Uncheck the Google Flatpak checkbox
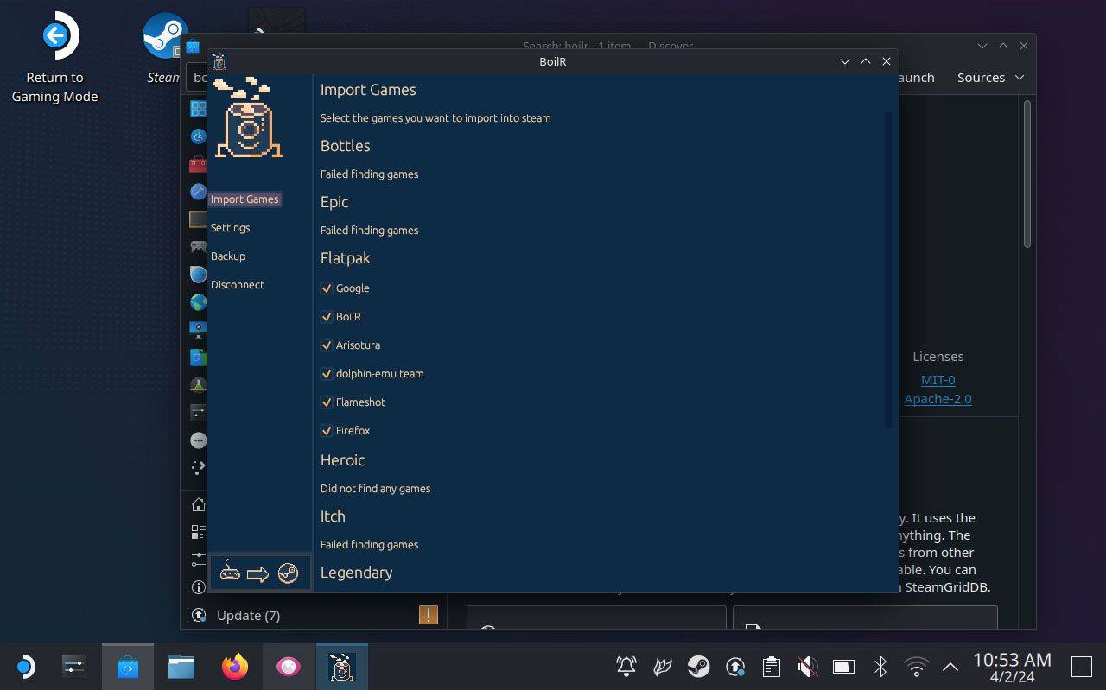 tap(327, 288)
